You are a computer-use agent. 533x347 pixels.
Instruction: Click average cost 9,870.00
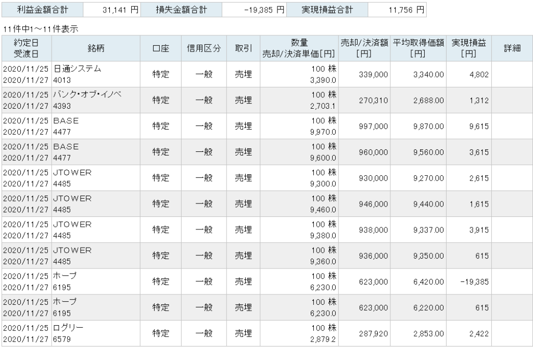pos(429,126)
